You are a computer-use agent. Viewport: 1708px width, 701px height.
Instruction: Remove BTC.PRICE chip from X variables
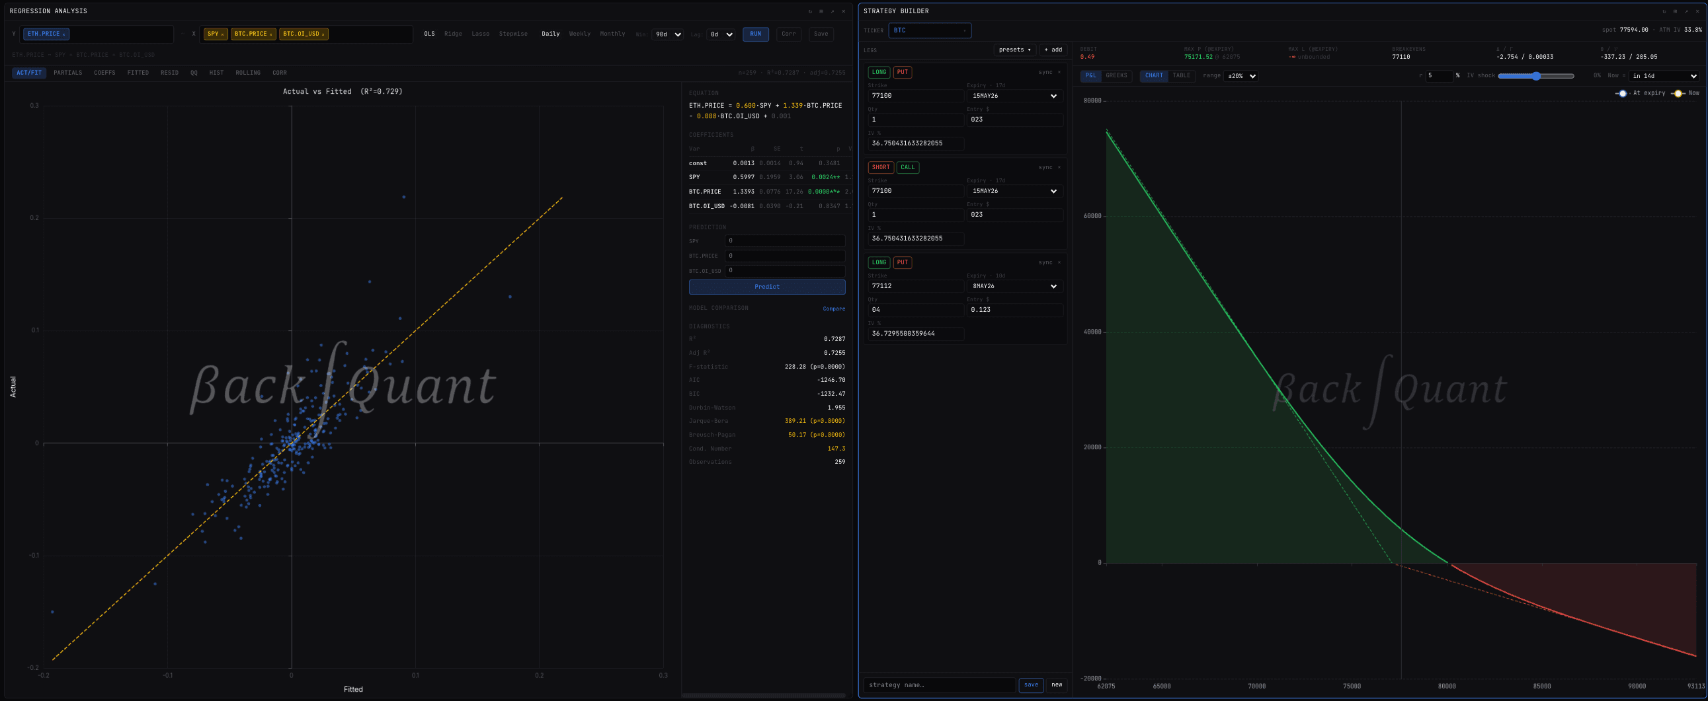pos(270,34)
